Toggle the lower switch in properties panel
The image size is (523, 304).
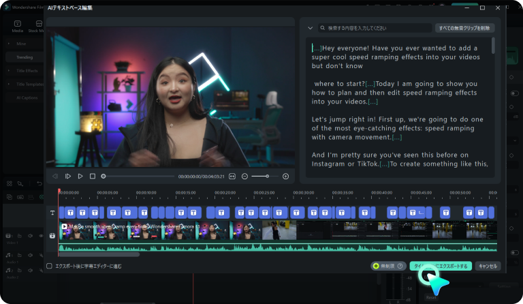pos(515,253)
